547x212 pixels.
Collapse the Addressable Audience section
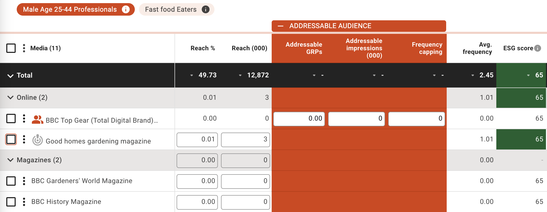[281, 26]
